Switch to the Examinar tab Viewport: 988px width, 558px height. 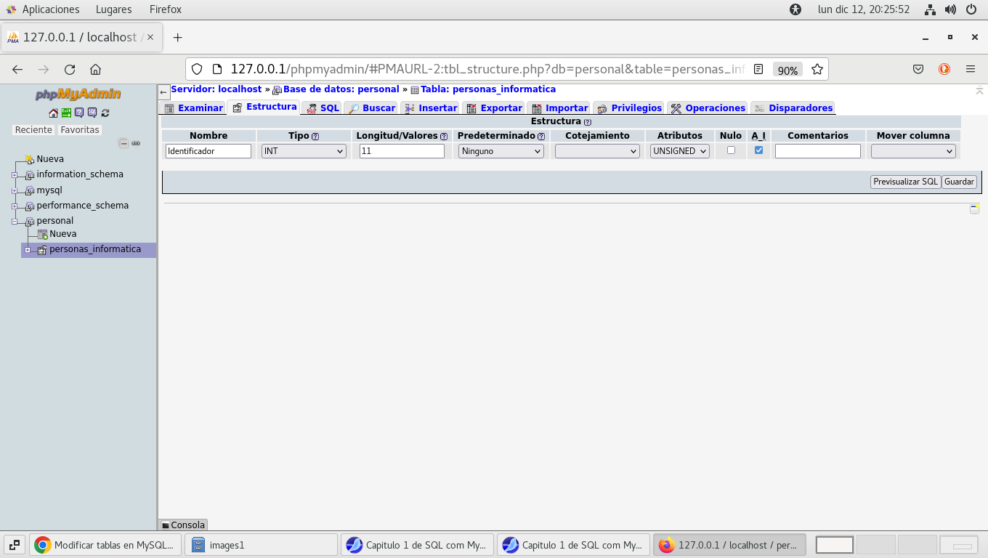coord(193,108)
